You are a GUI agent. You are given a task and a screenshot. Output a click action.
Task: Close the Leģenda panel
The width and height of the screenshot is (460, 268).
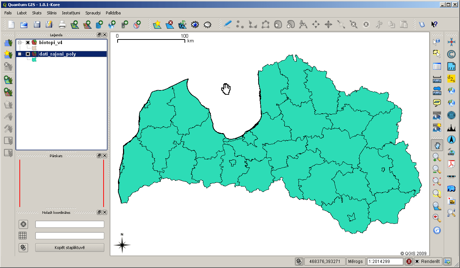click(105, 35)
